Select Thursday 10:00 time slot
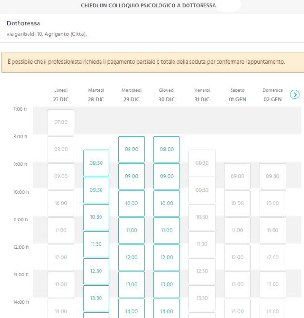This screenshot has height=318, width=304. (x=167, y=203)
